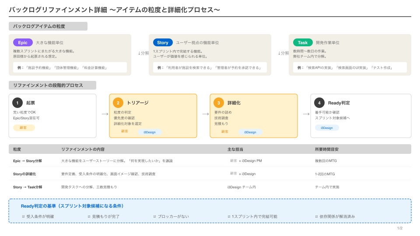420x236 pixels.
Task: Click the ↓分解 arrow between Epic and Story
Action: [143, 53]
